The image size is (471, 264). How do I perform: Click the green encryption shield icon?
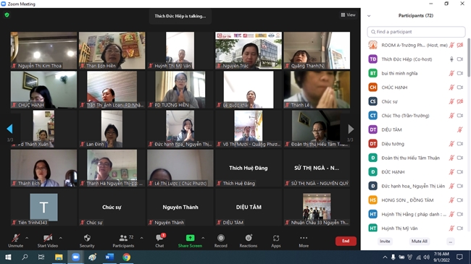7,15
